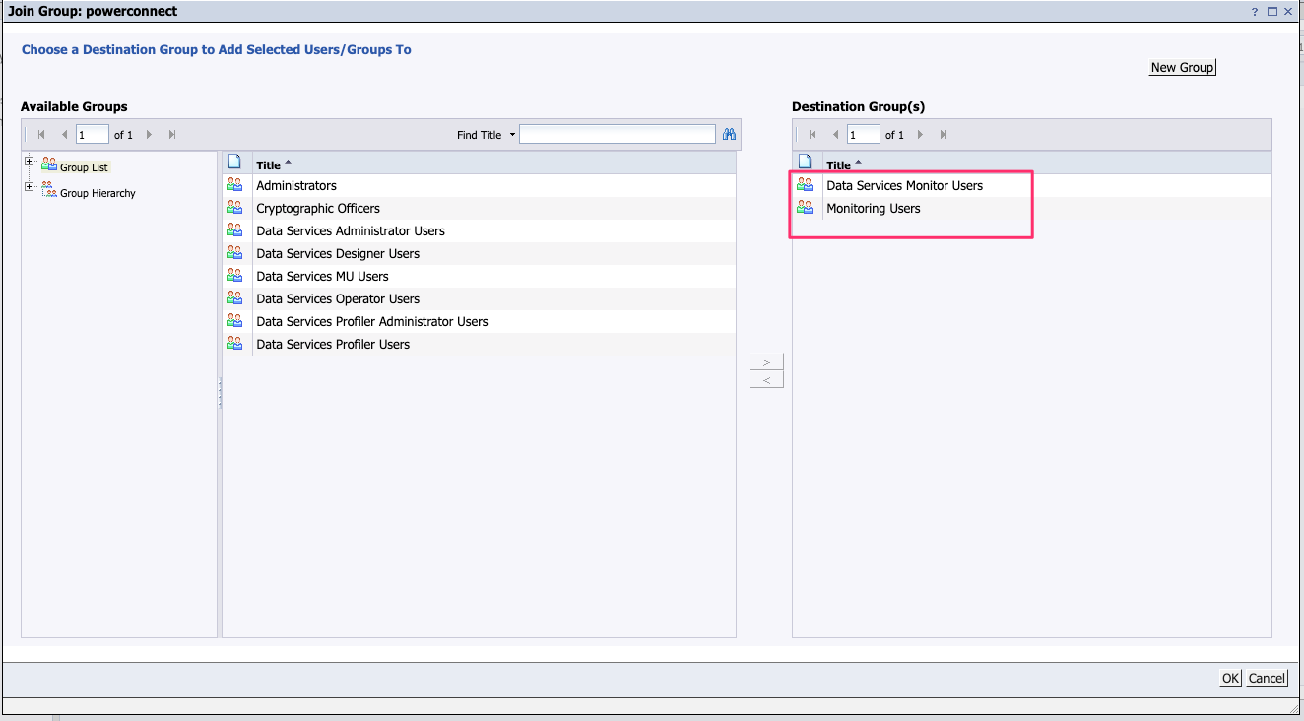Click the binoculars search icon
The image size is (1304, 721).
[729, 135]
